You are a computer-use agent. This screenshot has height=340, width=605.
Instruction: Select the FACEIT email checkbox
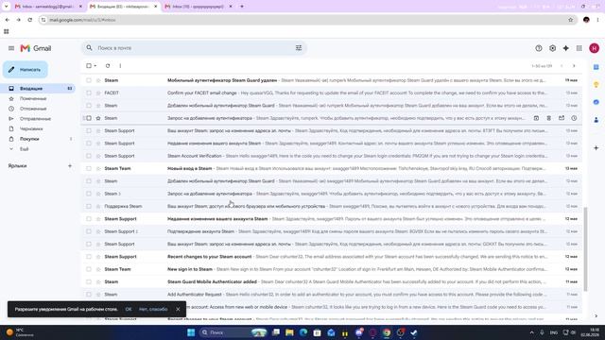coord(89,93)
